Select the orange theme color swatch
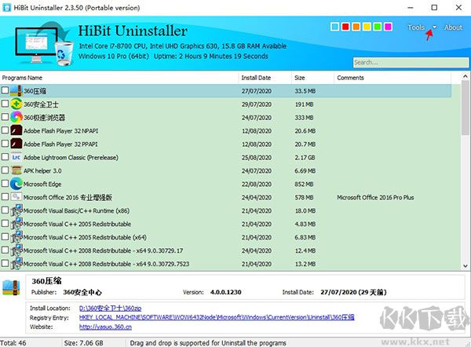The height and width of the screenshot is (347, 471). [356, 27]
